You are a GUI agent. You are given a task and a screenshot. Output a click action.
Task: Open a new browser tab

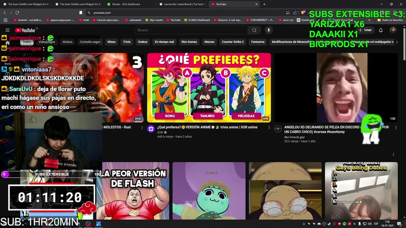pyautogui.click(x=264, y=4)
